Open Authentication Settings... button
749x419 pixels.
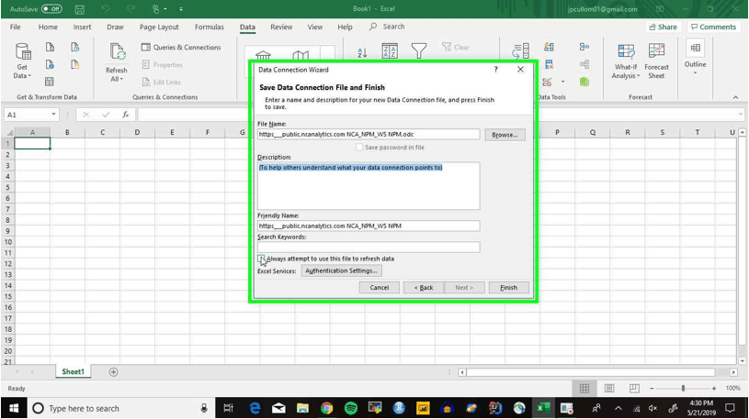click(x=341, y=270)
